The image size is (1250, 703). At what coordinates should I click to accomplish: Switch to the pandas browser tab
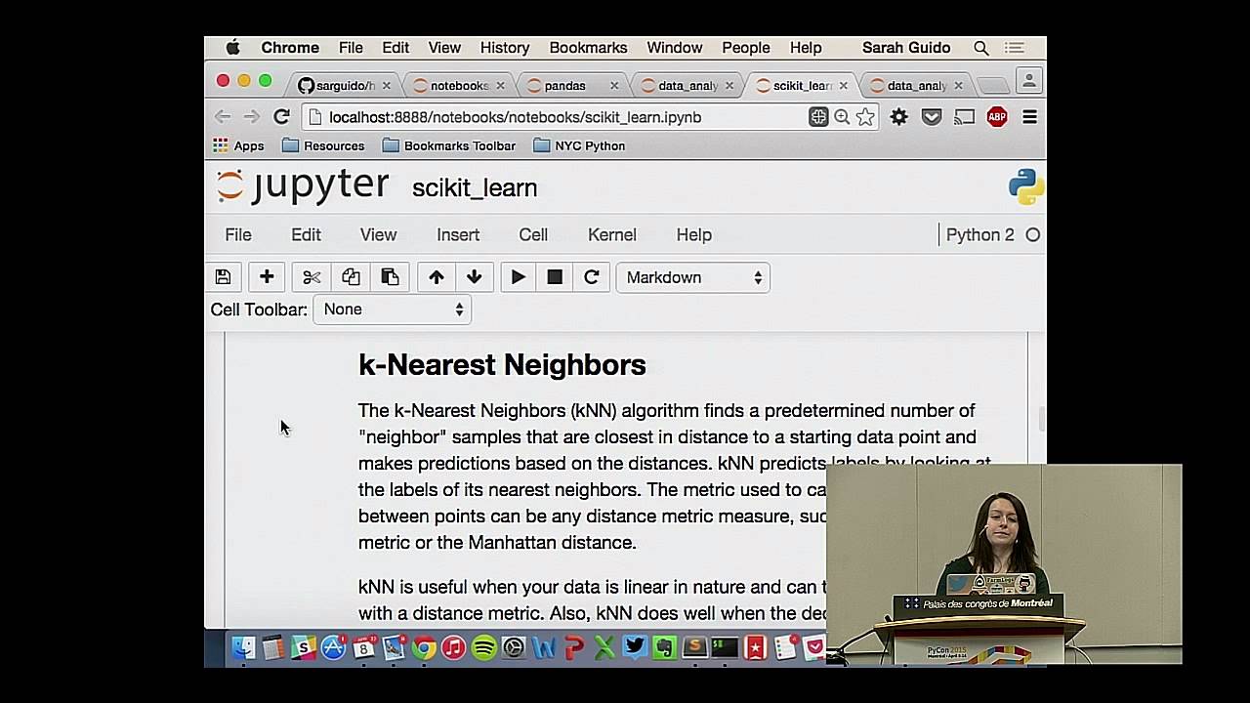point(572,86)
